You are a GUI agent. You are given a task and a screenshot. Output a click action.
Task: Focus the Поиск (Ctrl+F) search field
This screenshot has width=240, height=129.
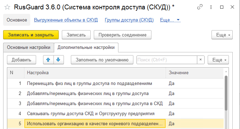[x=167, y=60]
